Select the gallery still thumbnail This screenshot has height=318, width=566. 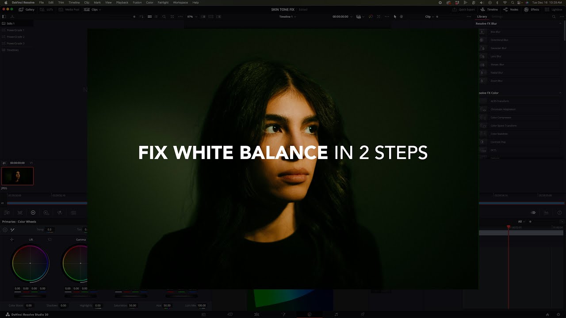17,176
